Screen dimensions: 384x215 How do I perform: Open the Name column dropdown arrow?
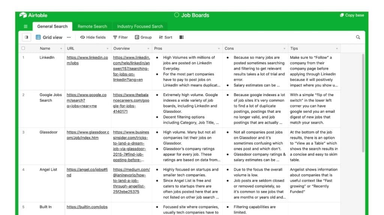coord(61,48)
